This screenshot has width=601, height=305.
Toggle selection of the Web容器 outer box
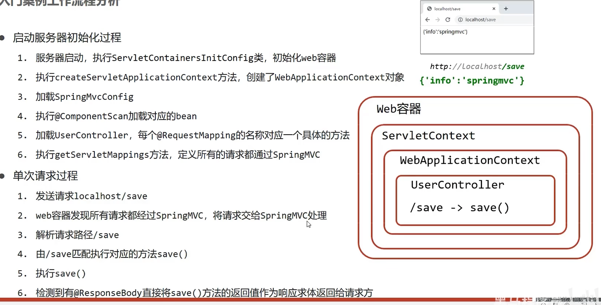coord(398,109)
